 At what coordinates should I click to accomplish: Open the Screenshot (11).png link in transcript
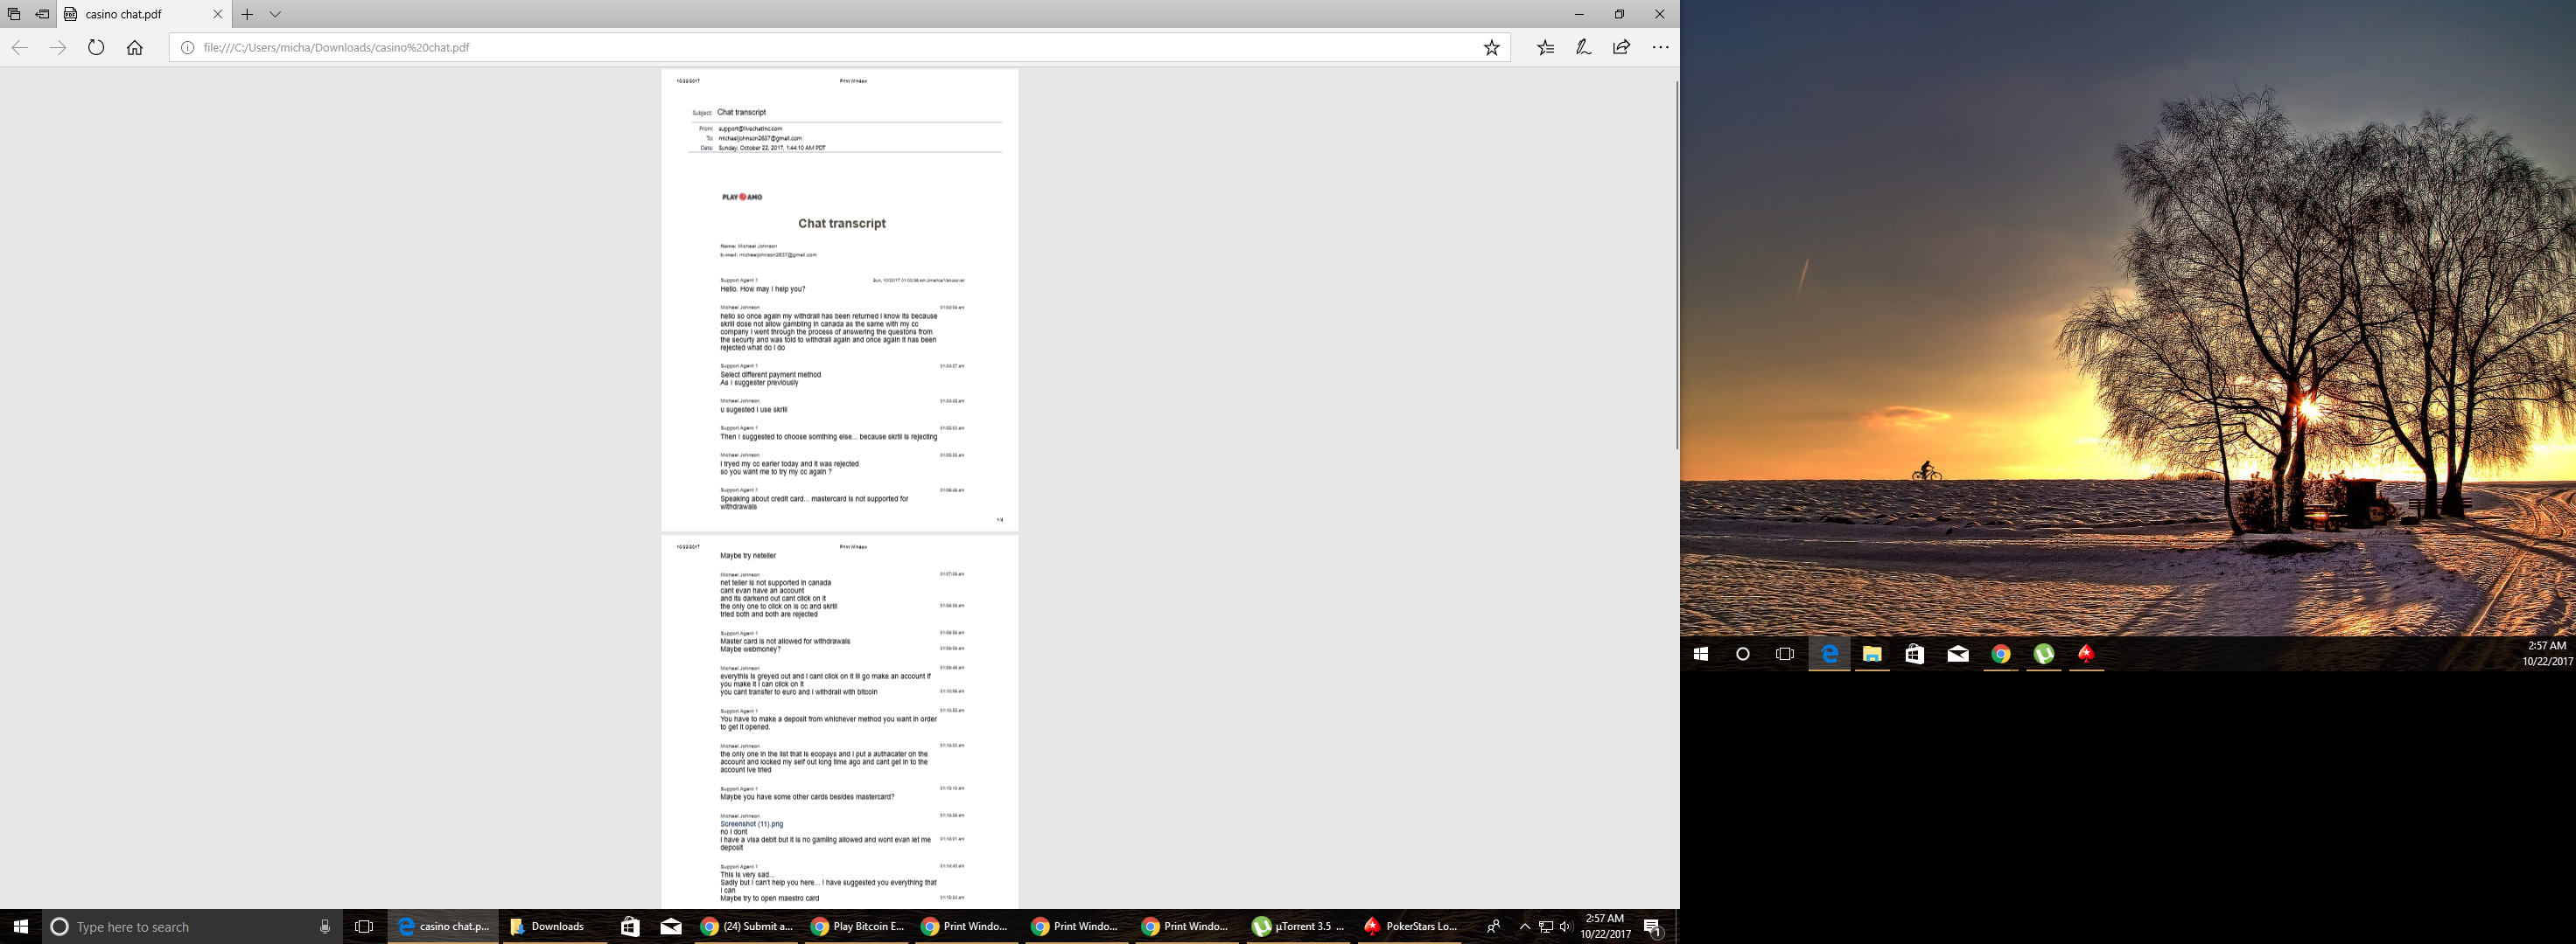[x=751, y=824]
